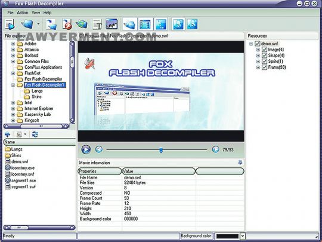Image resolution: width=322 pixels, height=242 pixels.
Task: Open the File menu
Action: pos(10,13)
